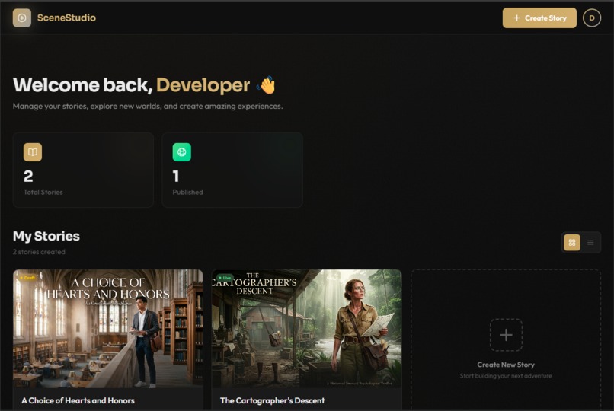Click the Draft badge on first story
This screenshot has width=614, height=411.
(27, 278)
